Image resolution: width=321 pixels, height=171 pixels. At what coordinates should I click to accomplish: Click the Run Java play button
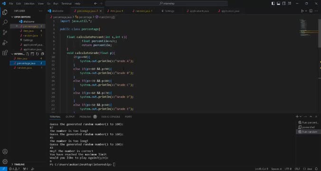click(x=302, y=11)
